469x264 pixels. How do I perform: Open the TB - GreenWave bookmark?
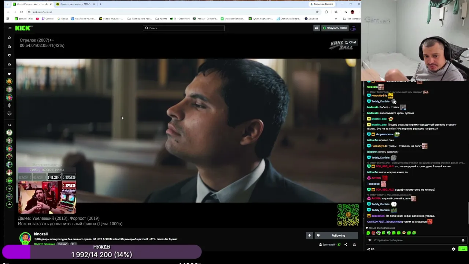180,19
